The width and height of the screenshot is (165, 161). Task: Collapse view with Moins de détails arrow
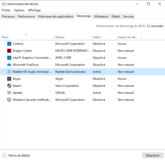tap(4, 155)
